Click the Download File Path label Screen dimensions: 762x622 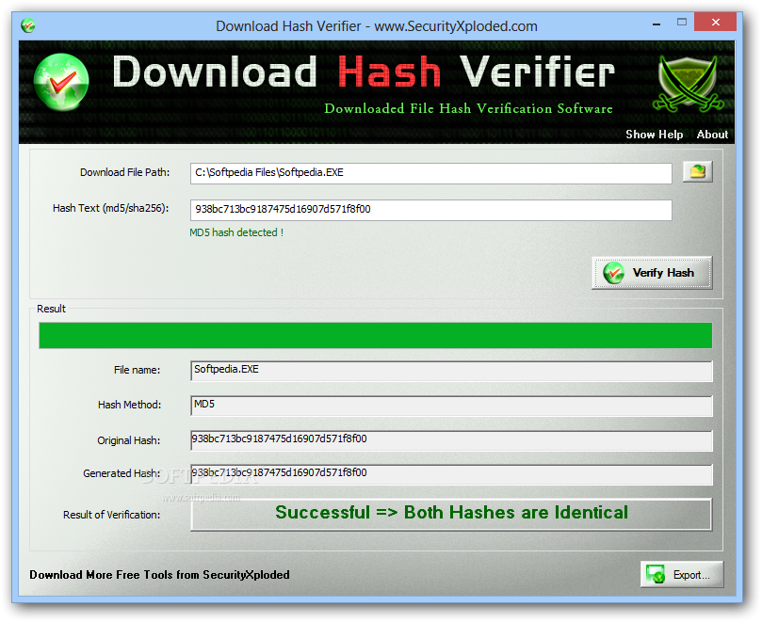pos(125,172)
